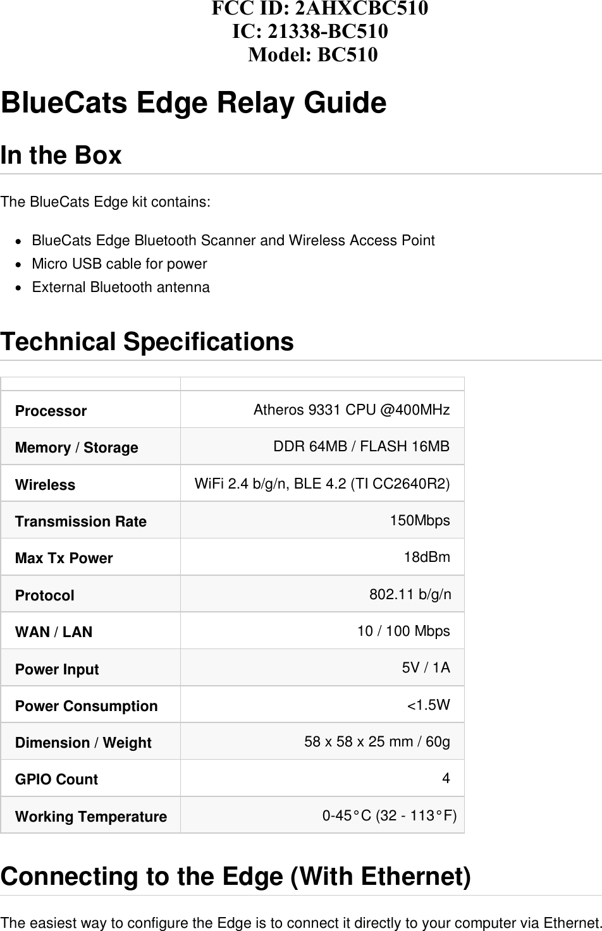The image size is (602, 931).
Task: Select the Transmission Rate label
Action: tap(81, 521)
